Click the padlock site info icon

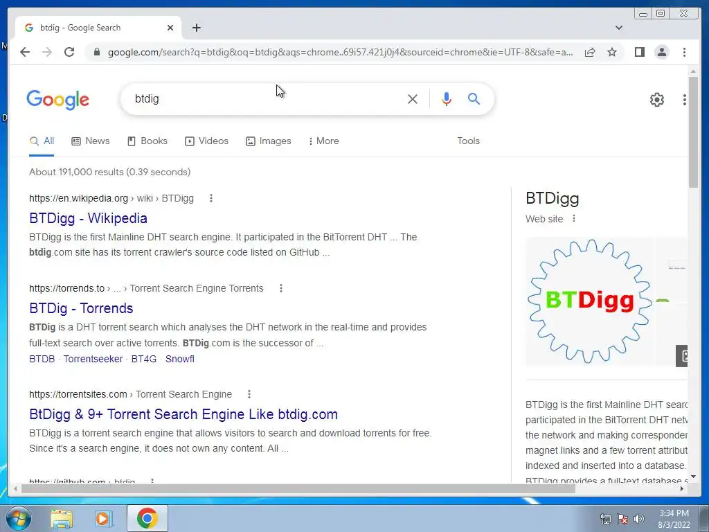click(96, 52)
